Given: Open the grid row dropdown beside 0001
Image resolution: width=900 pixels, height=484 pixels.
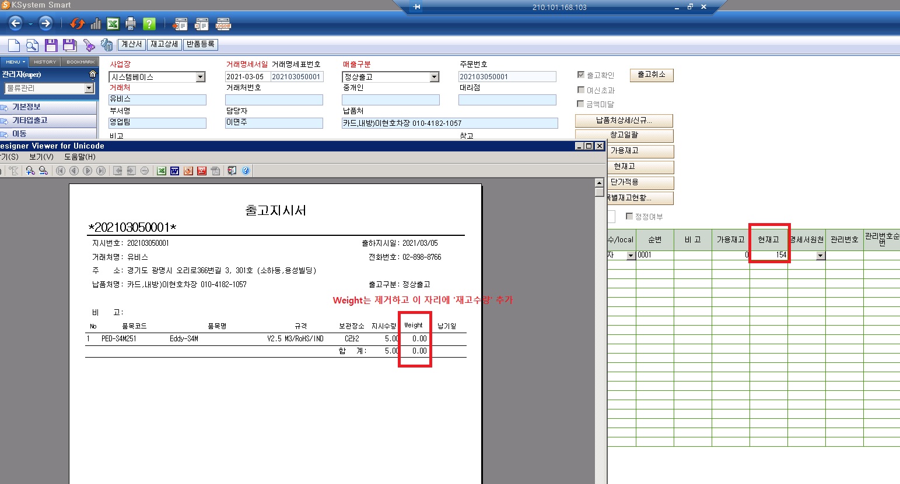Looking at the screenshot, I should [x=631, y=256].
